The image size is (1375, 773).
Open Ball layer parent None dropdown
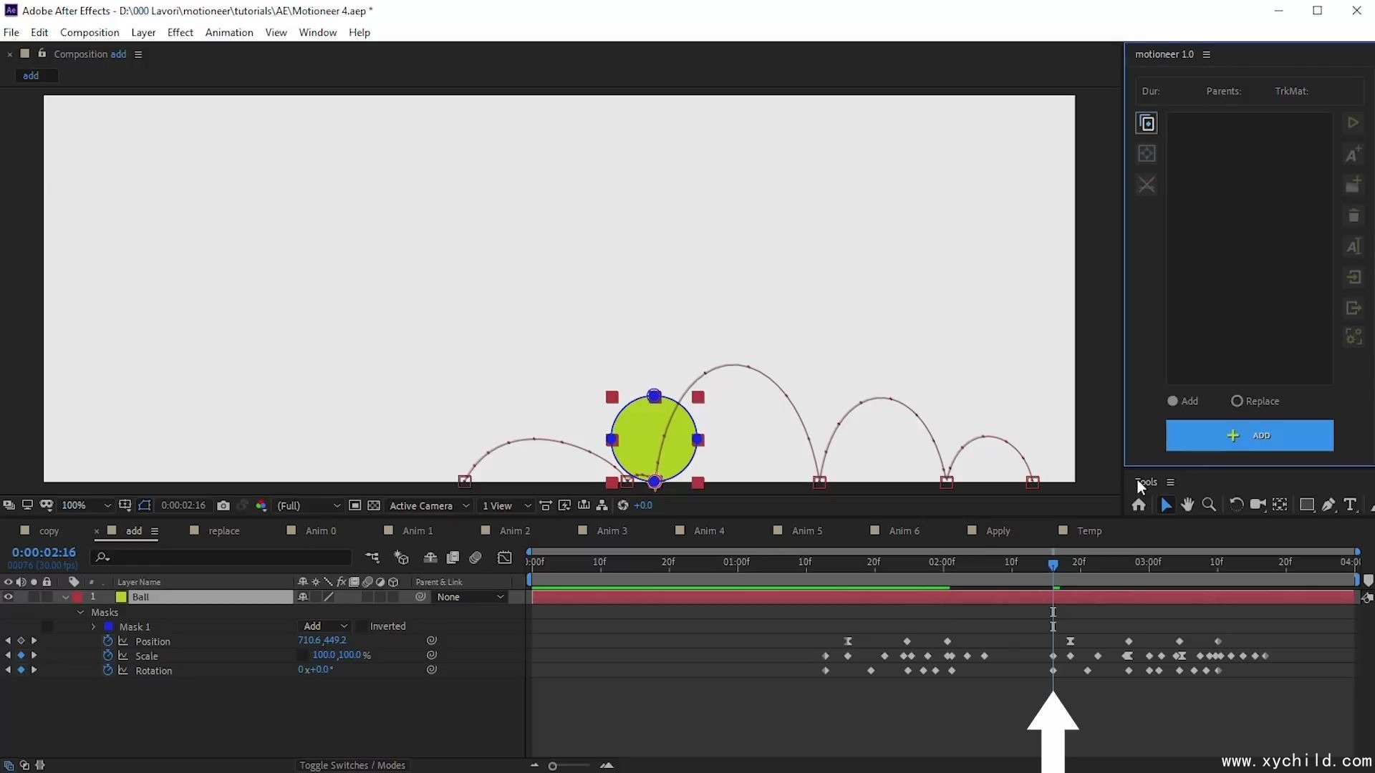(x=470, y=597)
